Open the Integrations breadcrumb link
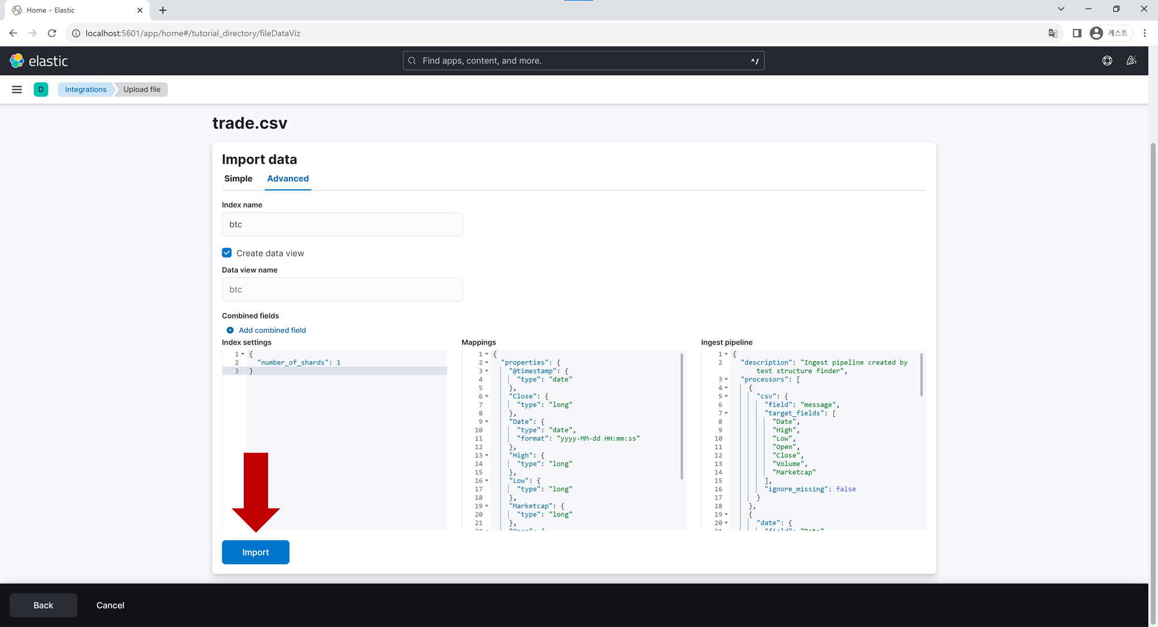Image resolution: width=1158 pixels, height=627 pixels. (x=86, y=89)
